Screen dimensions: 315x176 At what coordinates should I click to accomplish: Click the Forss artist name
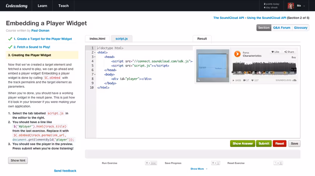246,53
